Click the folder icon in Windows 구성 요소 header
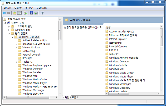 coord(66,20)
